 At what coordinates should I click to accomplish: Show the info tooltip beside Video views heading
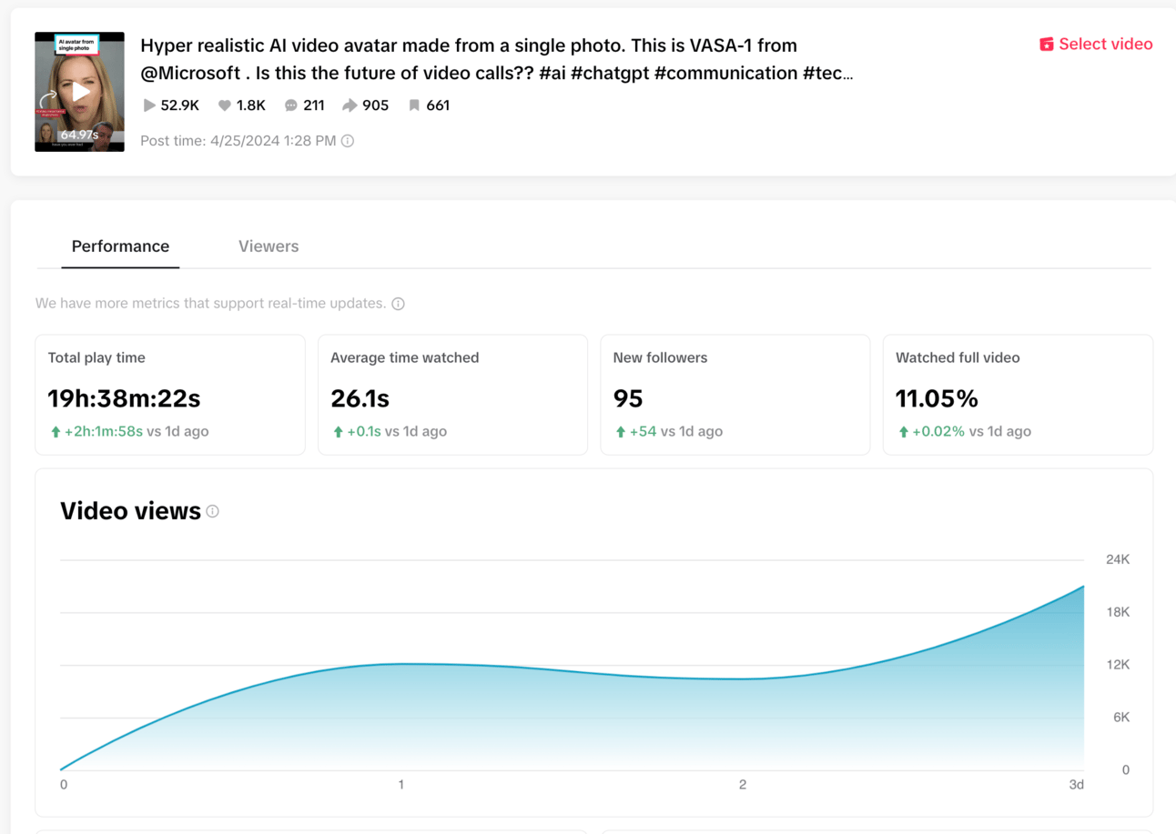coord(213,511)
